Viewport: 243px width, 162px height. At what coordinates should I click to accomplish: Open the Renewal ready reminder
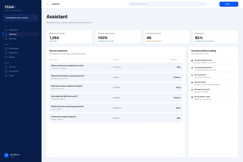click(213, 83)
